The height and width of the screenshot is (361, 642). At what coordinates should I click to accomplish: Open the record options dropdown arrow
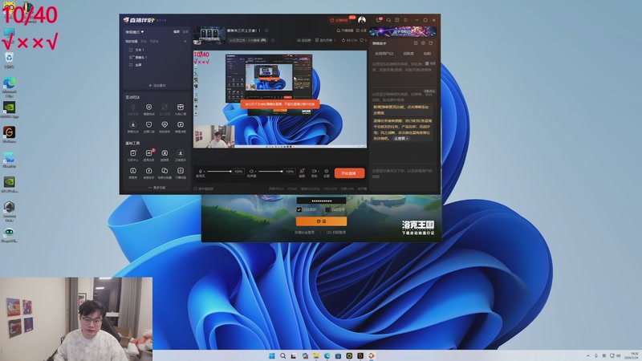[318, 172]
